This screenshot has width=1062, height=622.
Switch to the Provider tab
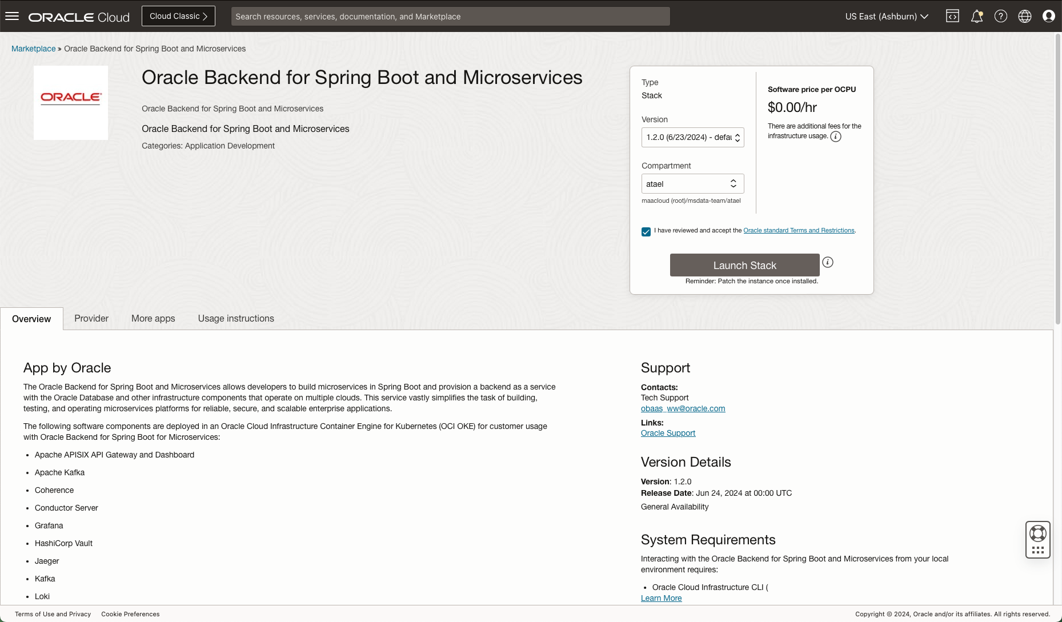click(91, 318)
